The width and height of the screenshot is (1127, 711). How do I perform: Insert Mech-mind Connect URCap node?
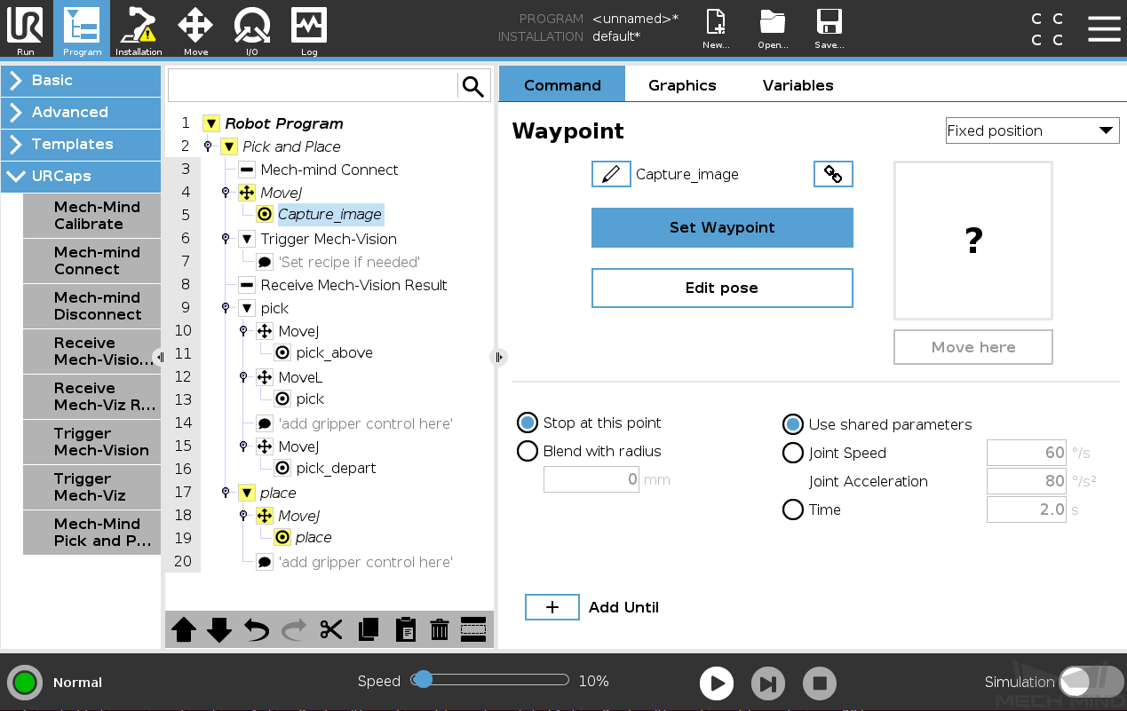point(92,261)
